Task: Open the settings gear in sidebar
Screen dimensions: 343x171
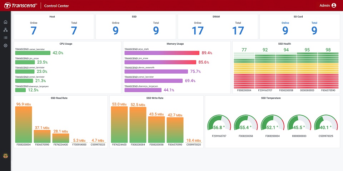Action: (5, 45)
